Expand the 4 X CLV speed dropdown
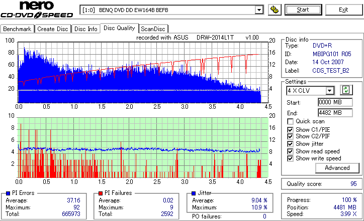 click(x=329, y=91)
